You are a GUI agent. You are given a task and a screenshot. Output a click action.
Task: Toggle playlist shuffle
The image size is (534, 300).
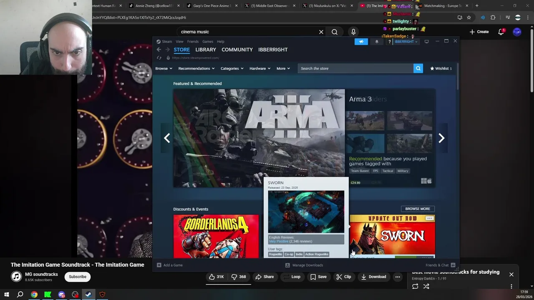pos(426,286)
